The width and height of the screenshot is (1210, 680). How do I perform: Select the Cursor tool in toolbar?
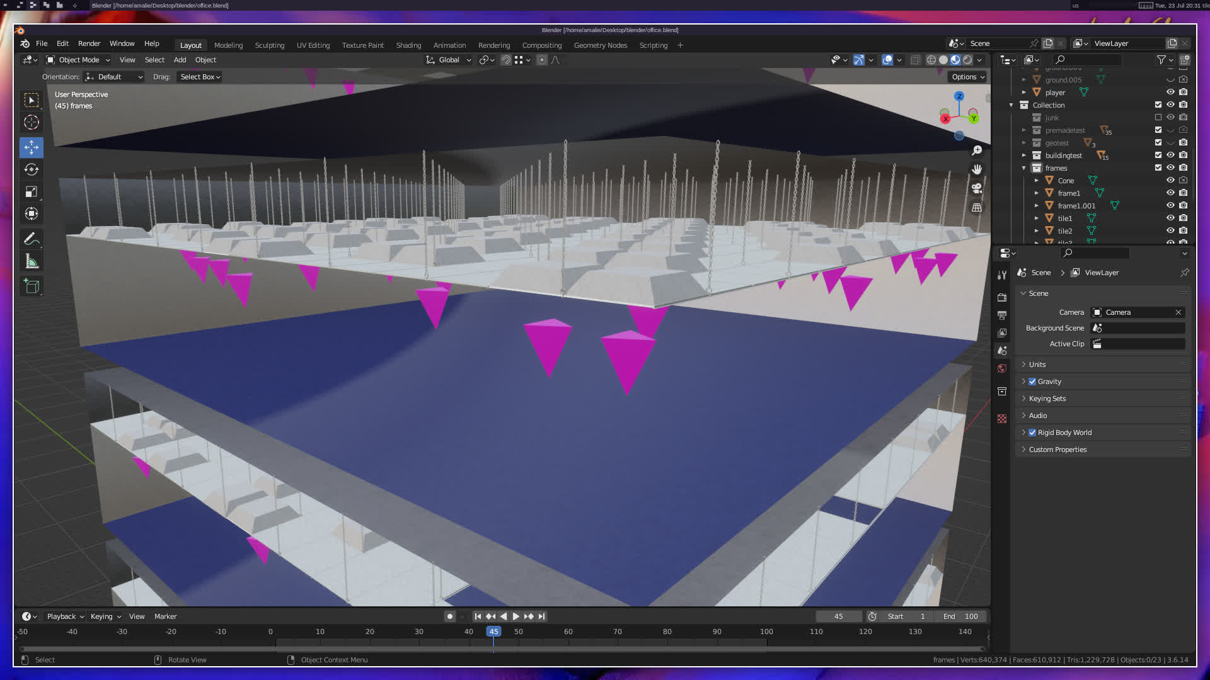[x=32, y=122]
